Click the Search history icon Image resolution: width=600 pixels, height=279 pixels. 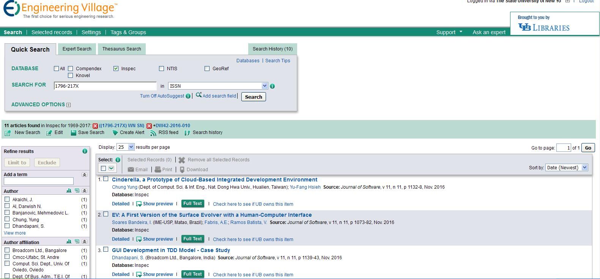[187, 133]
